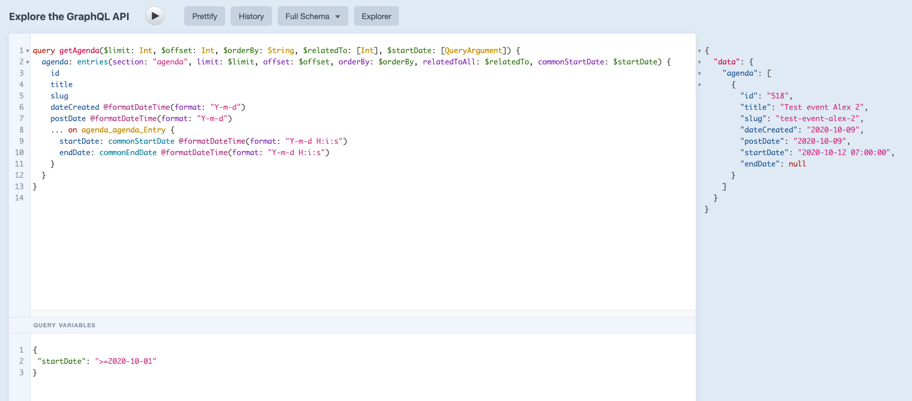
Task: Run the query with the play button
Action: (x=155, y=16)
